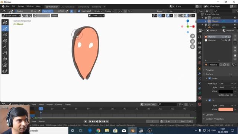The width and height of the screenshot is (238, 134).
Task: Select the Thickness sculpt brush
Action: click(5, 29)
